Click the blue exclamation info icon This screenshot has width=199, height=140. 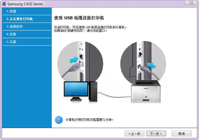click(x=59, y=120)
